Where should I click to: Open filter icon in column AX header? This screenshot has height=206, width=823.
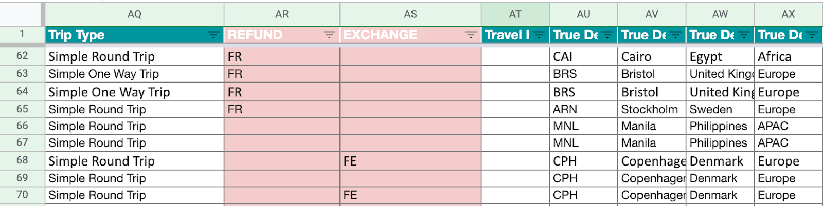[x=812, y=35]
